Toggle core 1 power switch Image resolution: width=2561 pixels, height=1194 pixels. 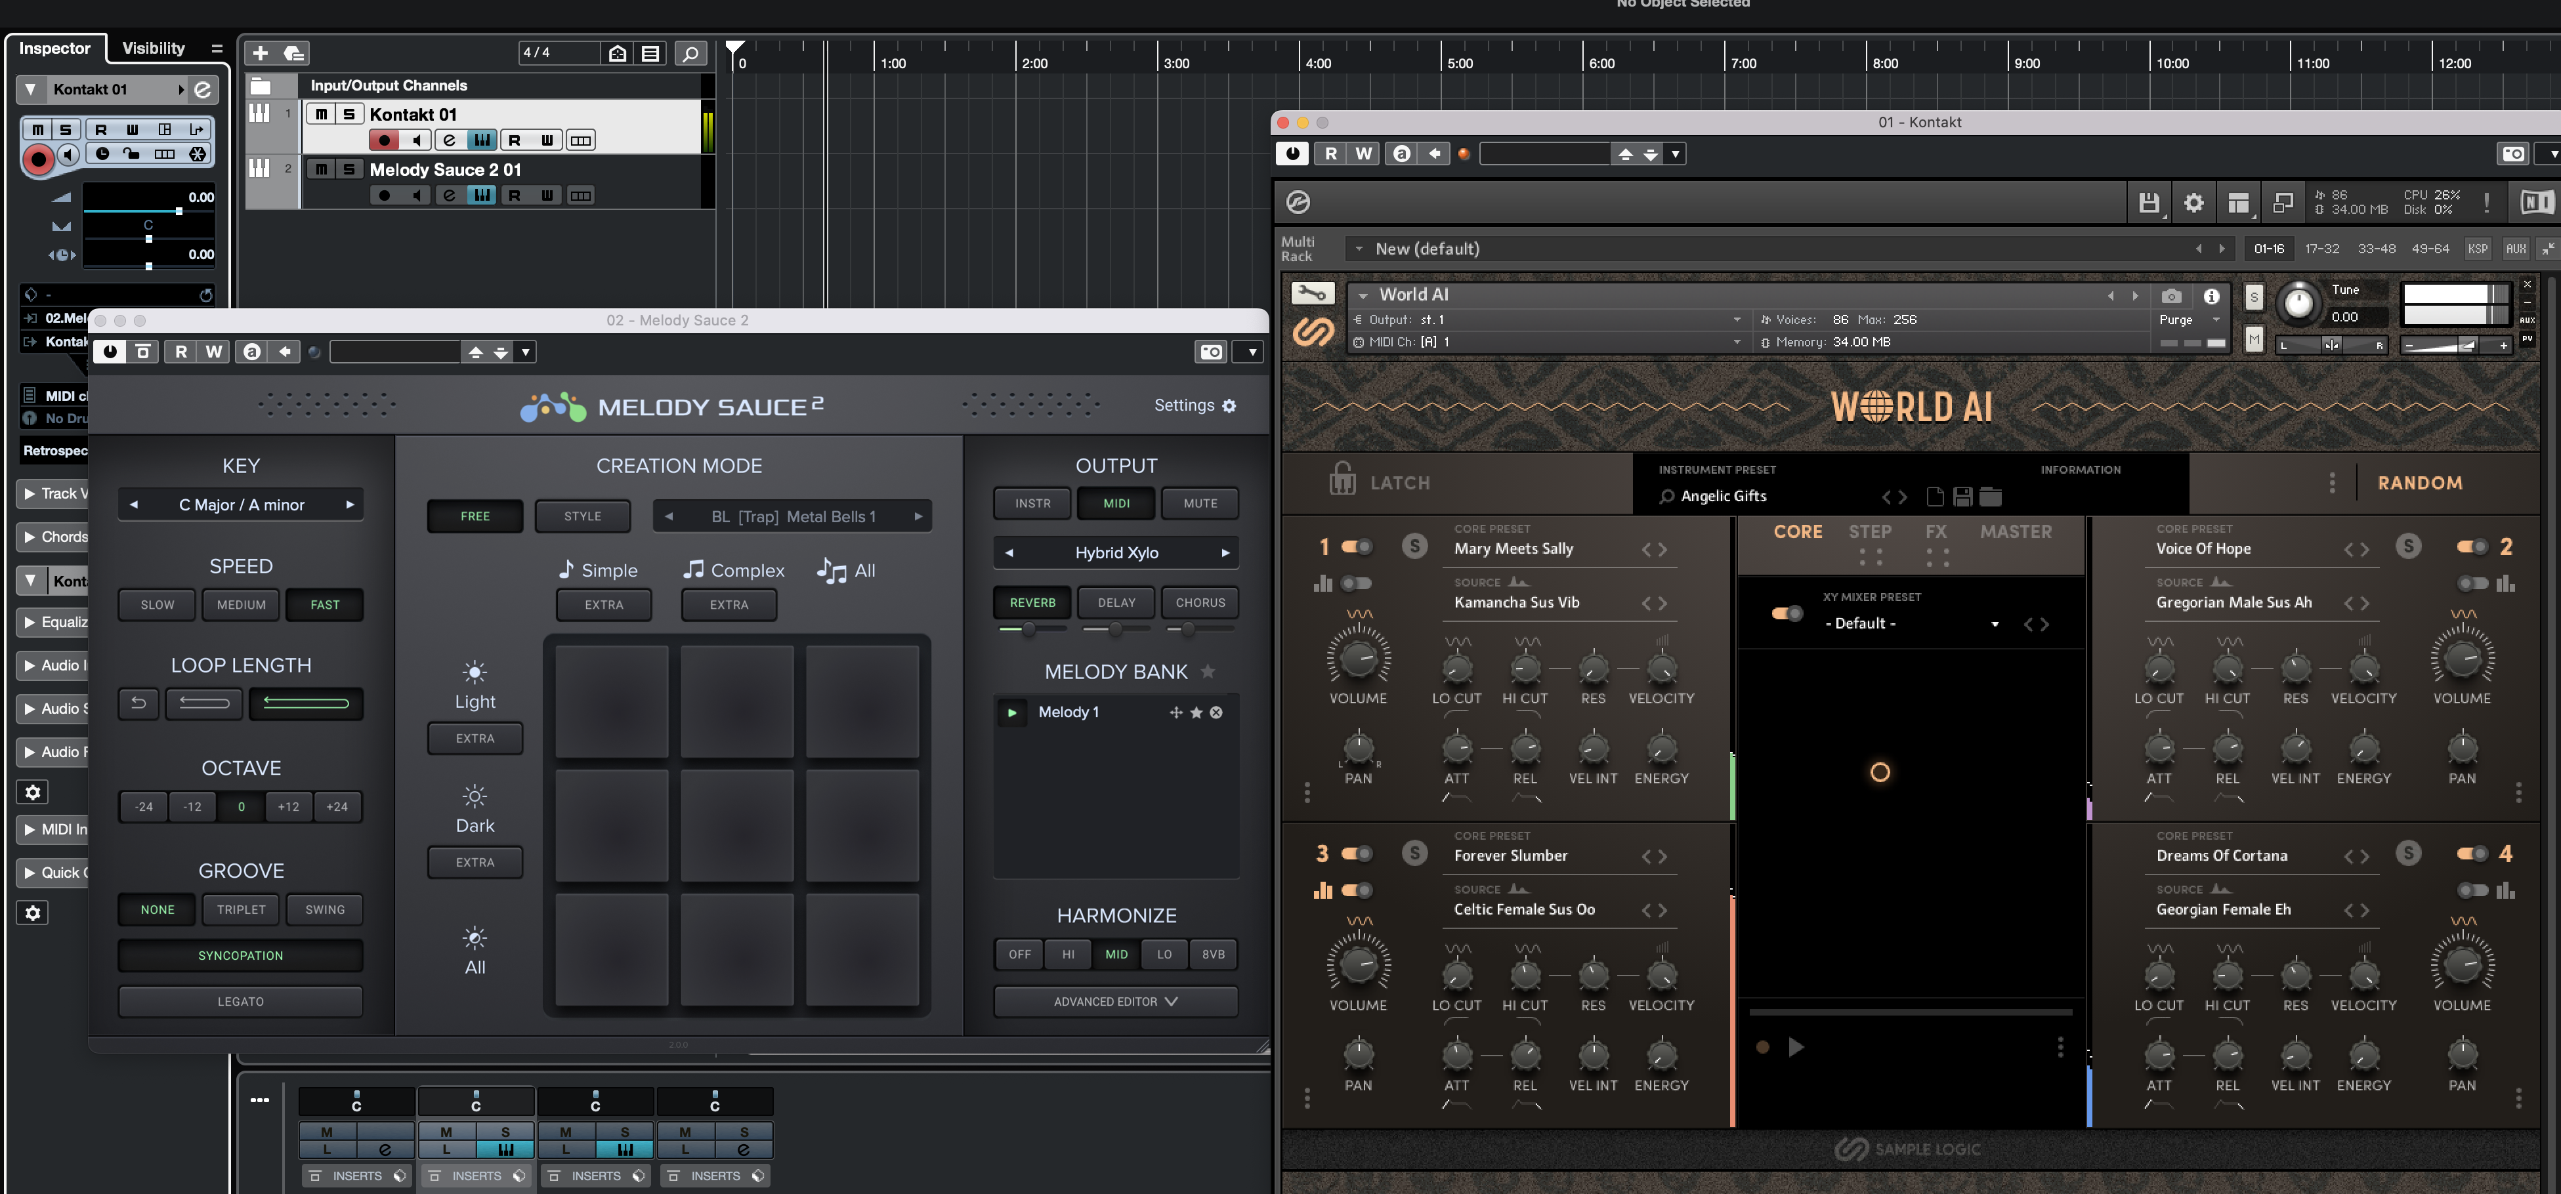[1356, 546]
